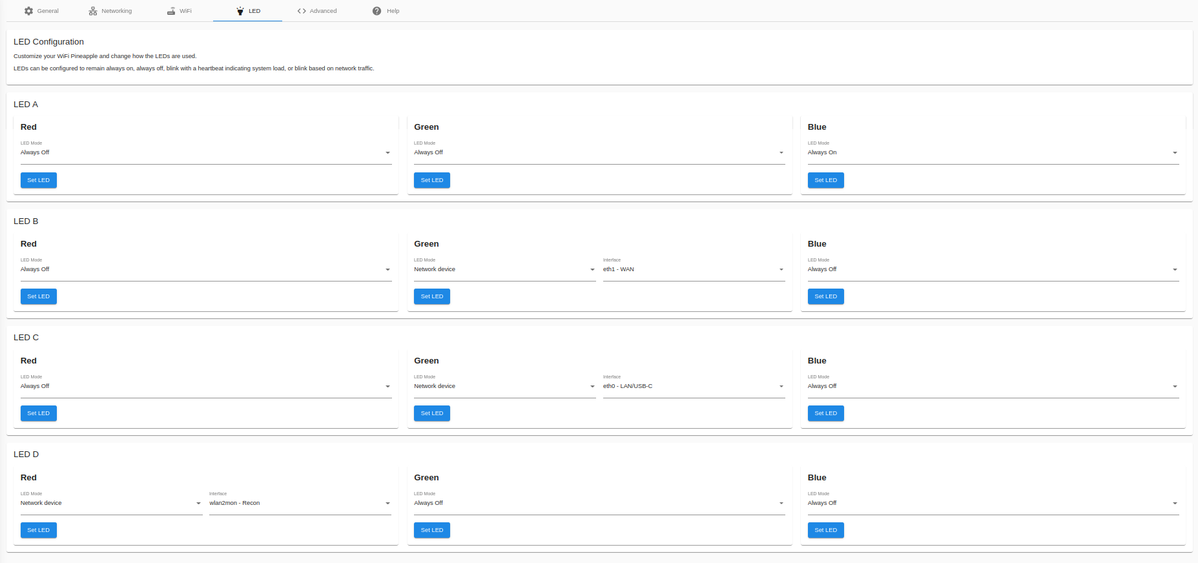Image resolution: width=1198 pixels, height=563 pixels.
Task: Expand LED C Green 'Network device' mode dropdown
Action: [x=504, y=387]
